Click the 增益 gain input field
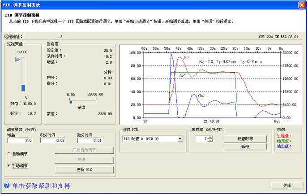This screenshot has width=308, height=195. pyautogui.click(x=20, y=140)
